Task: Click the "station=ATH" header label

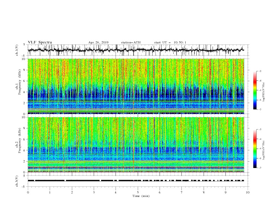Action: point(131,42)
